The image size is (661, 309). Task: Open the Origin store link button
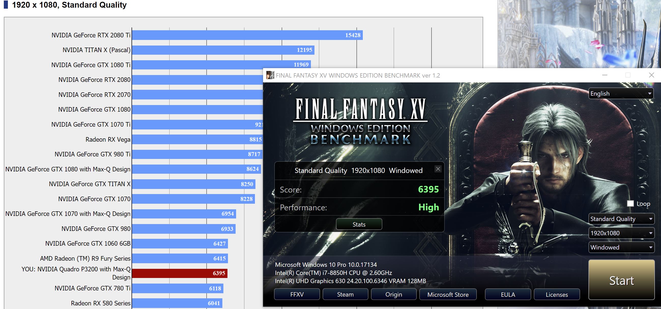[394, 295]
